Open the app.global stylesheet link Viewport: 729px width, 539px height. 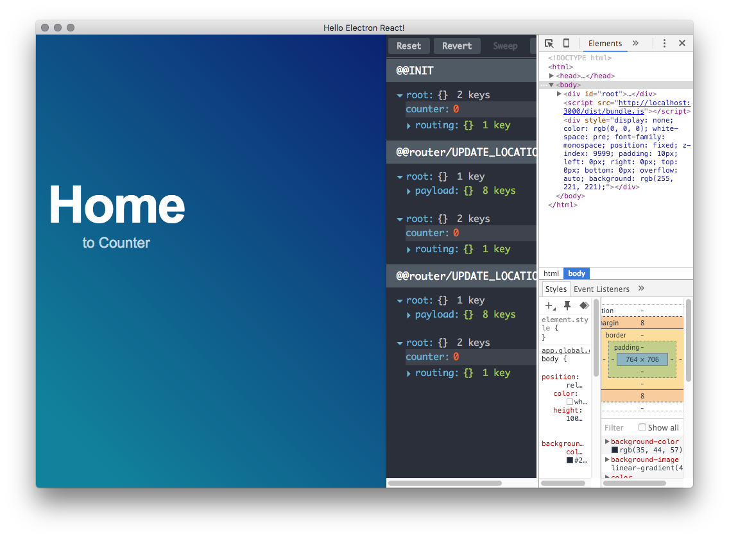click(x=566, y=350)
